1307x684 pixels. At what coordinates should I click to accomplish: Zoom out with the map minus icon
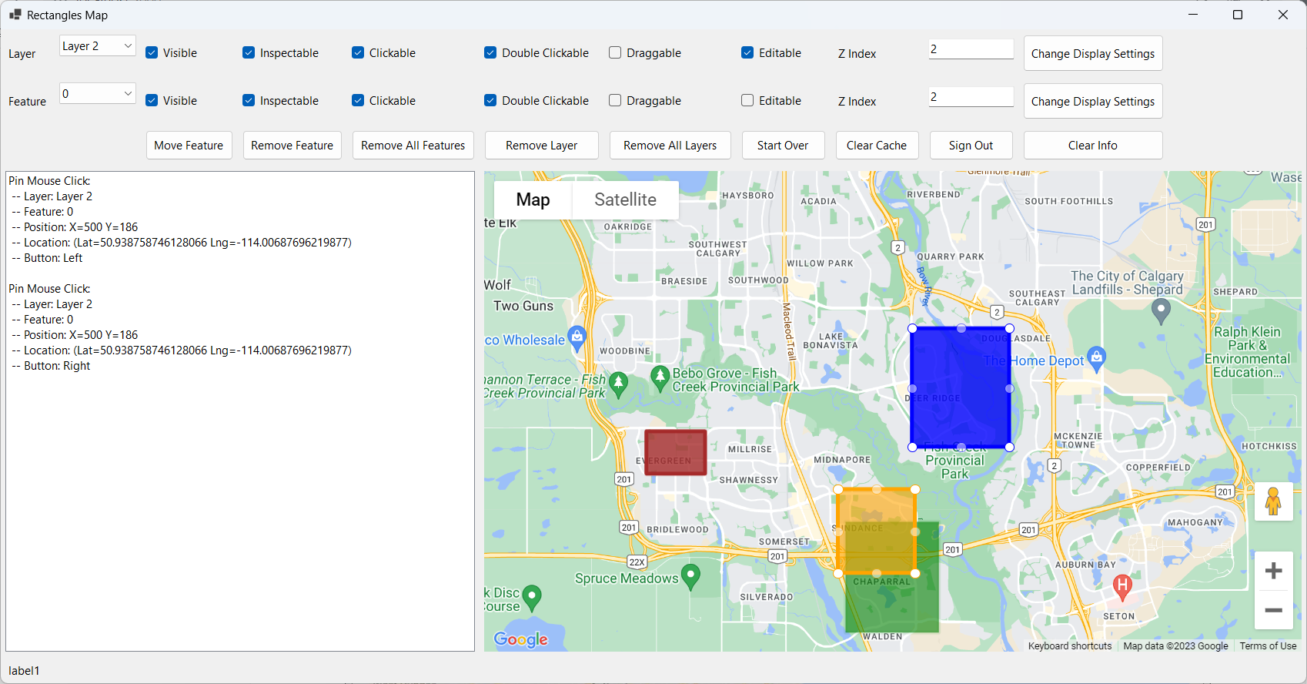pos(1273,610)
